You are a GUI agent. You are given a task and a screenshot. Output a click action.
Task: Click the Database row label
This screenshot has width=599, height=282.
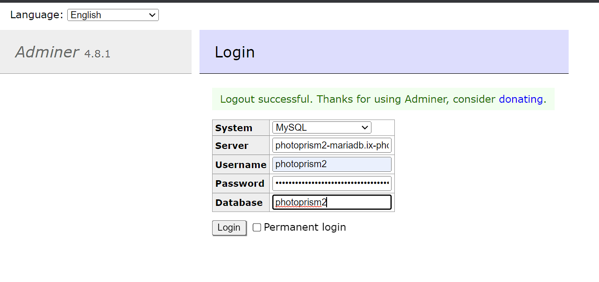click(238, 202)
